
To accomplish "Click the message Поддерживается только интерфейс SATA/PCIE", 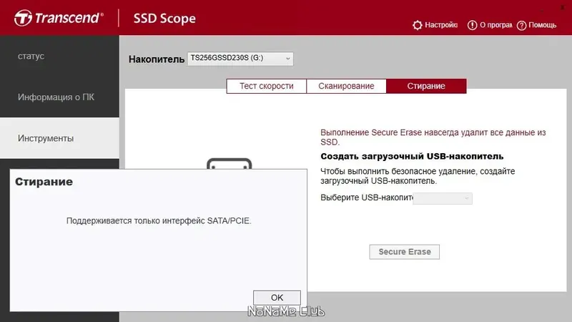I will click(159, 221).
